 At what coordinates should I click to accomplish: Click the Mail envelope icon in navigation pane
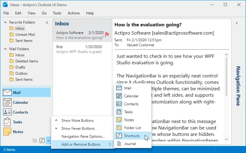pyautogui.click(x=7, y=92)
